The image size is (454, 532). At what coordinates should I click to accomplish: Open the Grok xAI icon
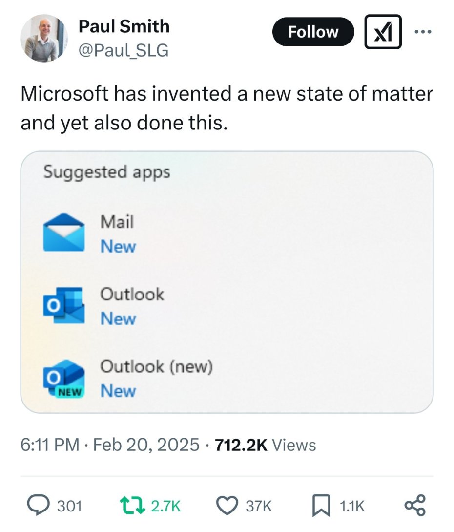383,32
